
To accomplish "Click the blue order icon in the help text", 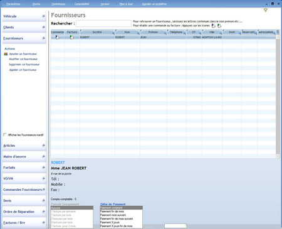I will [214, 26].
